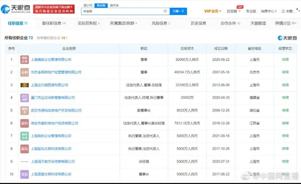Open the 上海达尔威贸易有限公司 link
Viewport: 301px width, 184px height.
[49, 85]
